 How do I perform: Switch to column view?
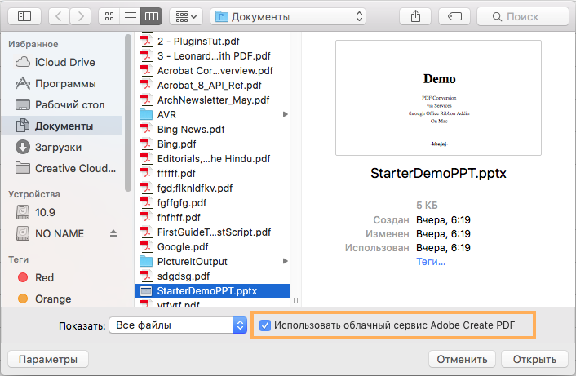152,16
